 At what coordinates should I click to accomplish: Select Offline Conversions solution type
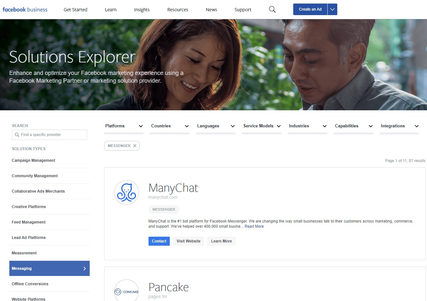point(50,284)
